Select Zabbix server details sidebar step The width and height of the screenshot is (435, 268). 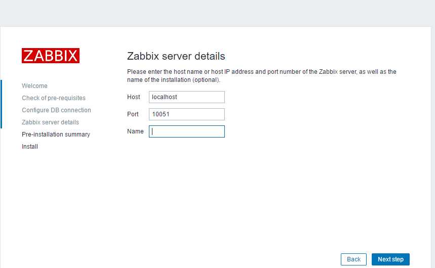[50, 122]
